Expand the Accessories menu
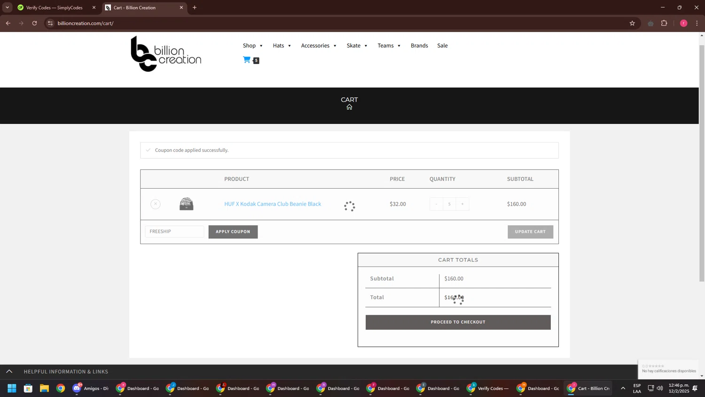The height and width of the screenshot is (397, 705). click(x=319, y=46)
